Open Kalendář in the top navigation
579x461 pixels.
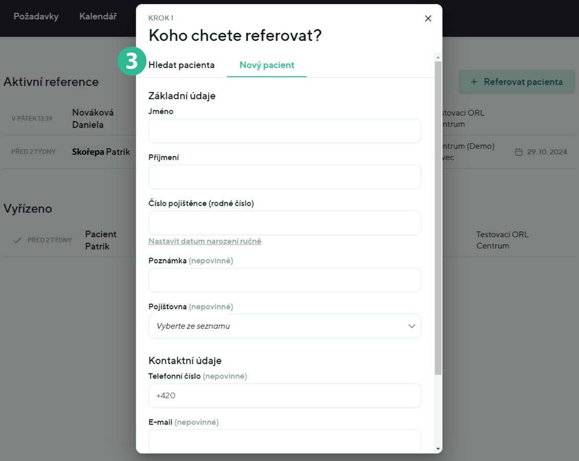(98, 16)
